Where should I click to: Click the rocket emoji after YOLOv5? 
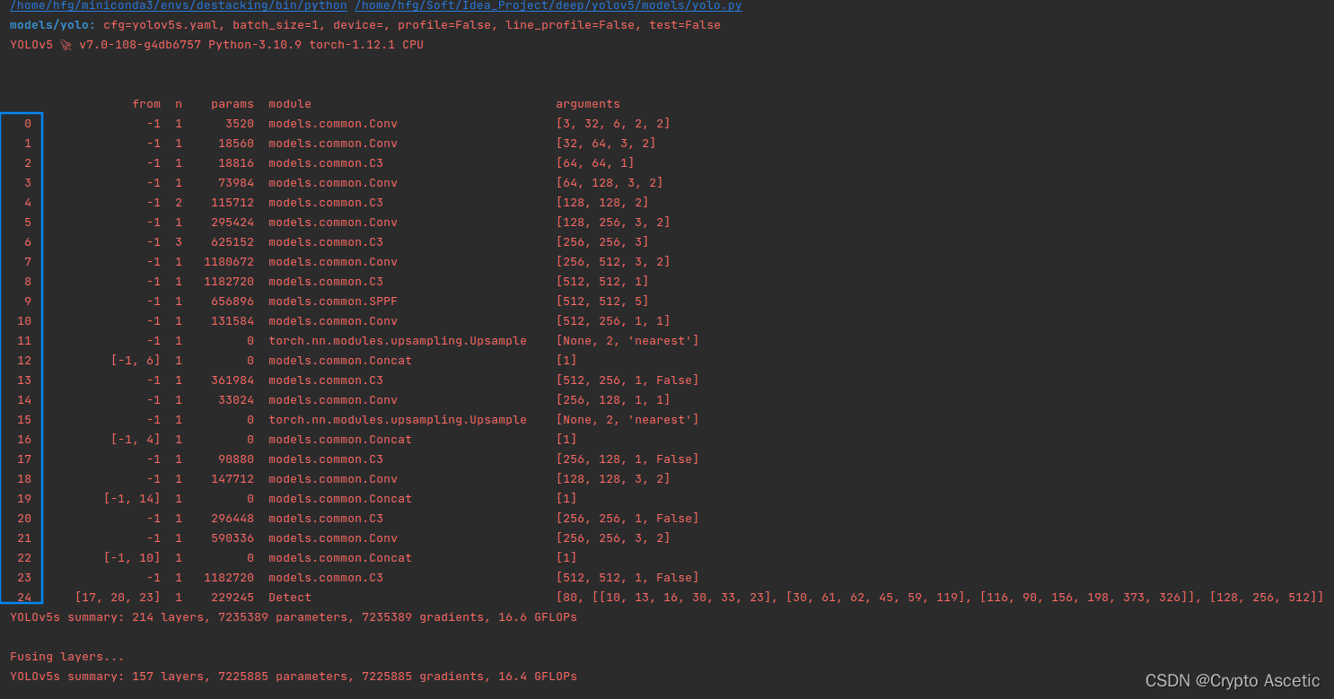click(x=66, y=45)
